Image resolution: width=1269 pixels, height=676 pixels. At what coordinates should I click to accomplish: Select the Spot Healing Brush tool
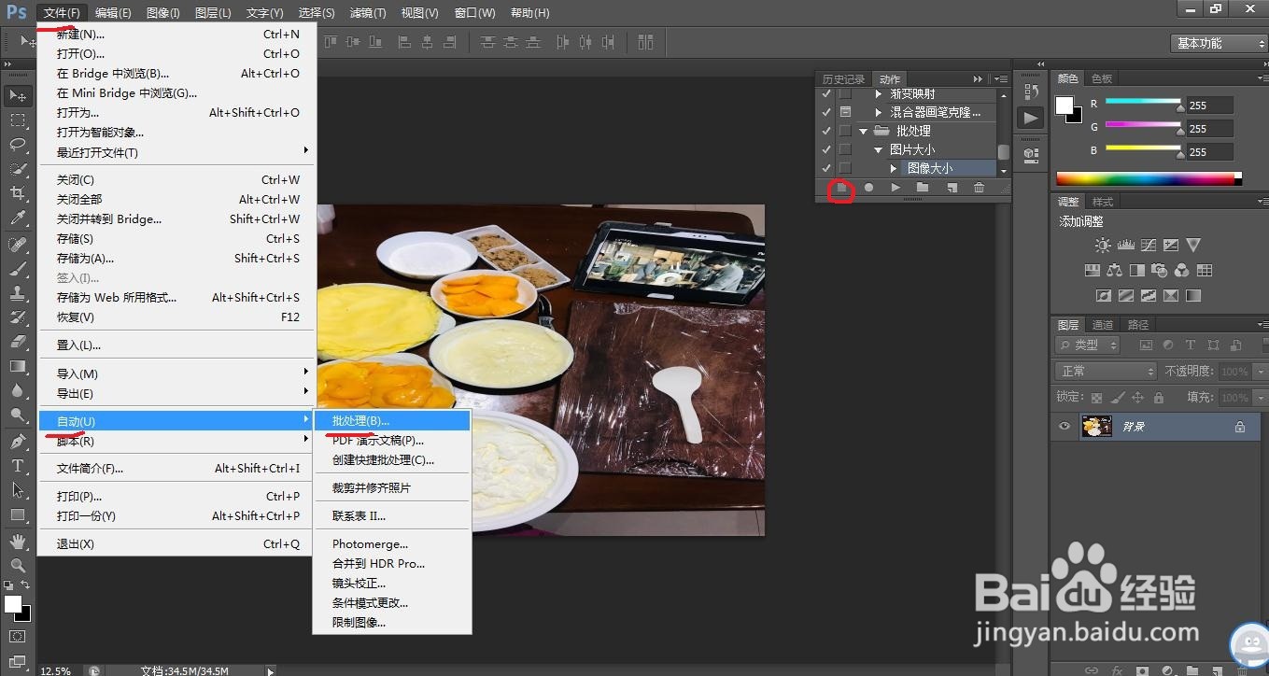coord(18,245)
